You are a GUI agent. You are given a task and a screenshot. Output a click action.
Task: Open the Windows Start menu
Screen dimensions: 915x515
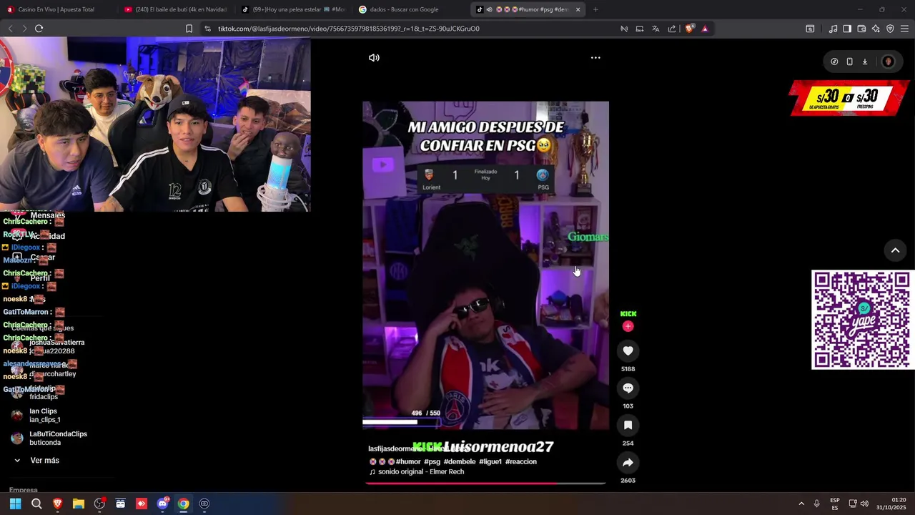(15, 504)
